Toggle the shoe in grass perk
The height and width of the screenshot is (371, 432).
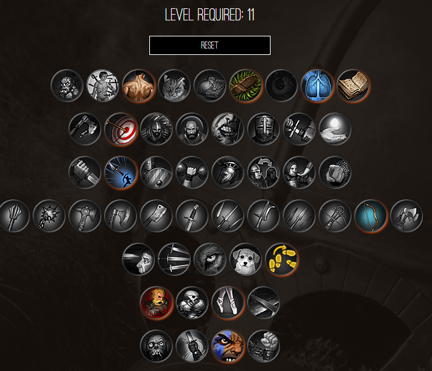click(x=246, y=86)
